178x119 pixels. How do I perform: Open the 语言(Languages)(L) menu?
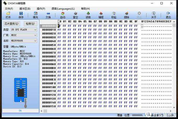(x=63, y=9)
